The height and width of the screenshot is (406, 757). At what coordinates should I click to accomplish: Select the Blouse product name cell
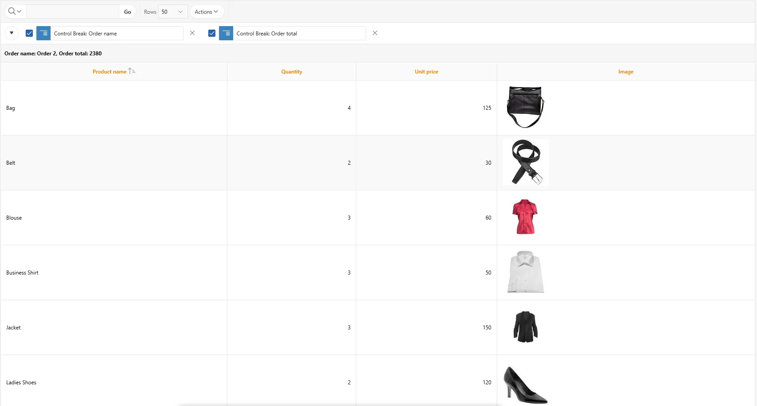(x=114, y=218)
